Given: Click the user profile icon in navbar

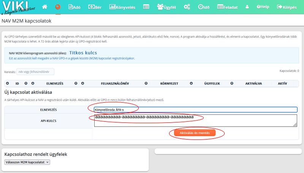Looking at the screenshot, I should point(247,7).
